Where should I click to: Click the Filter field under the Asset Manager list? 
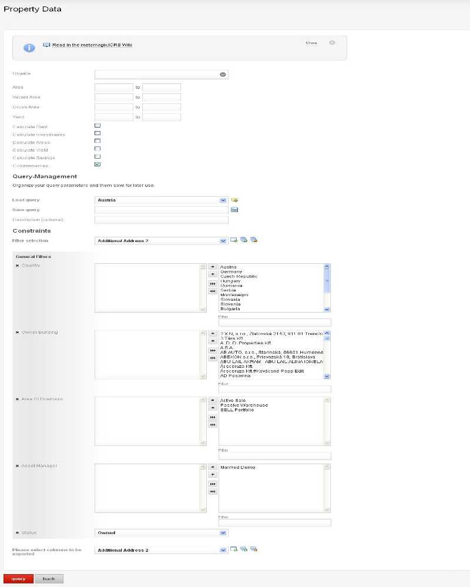pyautogui.click(x=275, y=522)
